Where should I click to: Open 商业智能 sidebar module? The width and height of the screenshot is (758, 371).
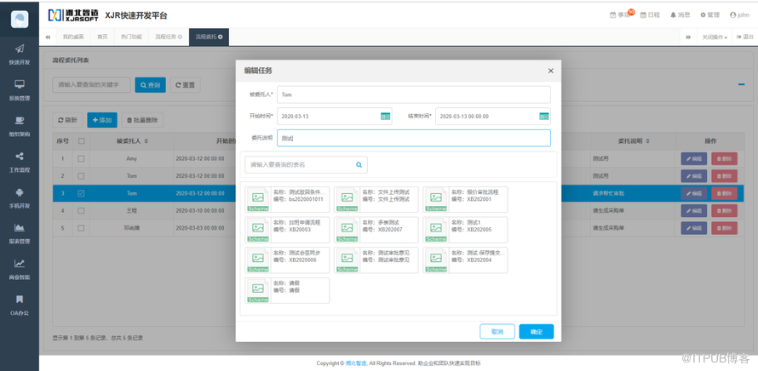(19, 268)
